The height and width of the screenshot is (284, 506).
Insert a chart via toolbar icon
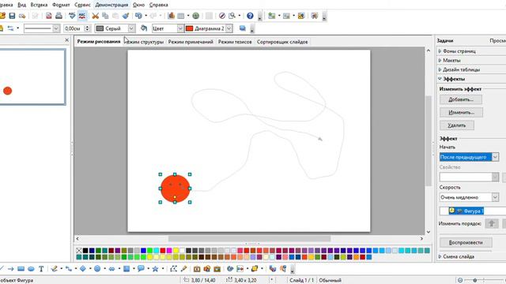(x=172, y=16)
